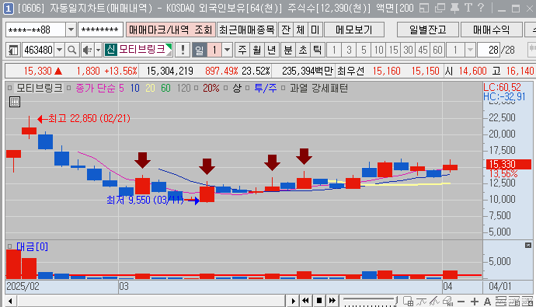Click the rewind double-arrow button
The width and height of the screenshot is (536, 307).
tap(305, 301)
